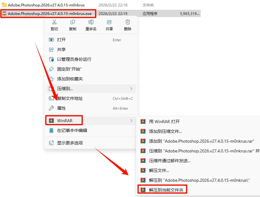The image size is (260, 197).
Task: Choose 添加到压缩文件... entry
Action: coord(165,131)
